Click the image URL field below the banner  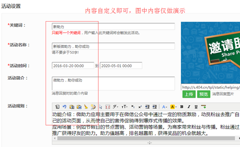(210, 87)
